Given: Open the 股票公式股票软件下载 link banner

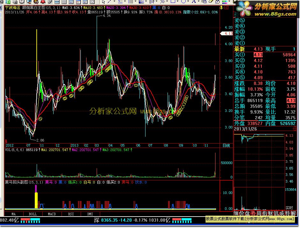Looking at the screenshot, I should (250, 219).
